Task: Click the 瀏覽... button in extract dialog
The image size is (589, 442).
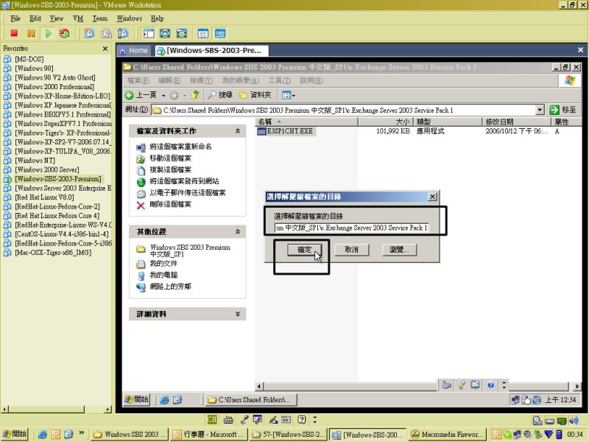Action: [399, 250]
